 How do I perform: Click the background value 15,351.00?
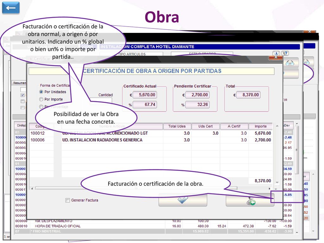pos(246,231)
